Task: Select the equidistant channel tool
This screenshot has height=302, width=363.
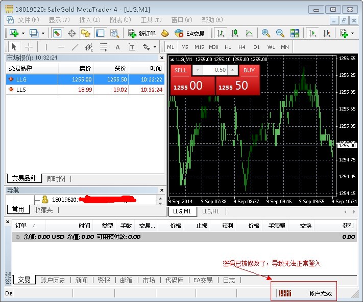Action: click(x=89, y=47)
